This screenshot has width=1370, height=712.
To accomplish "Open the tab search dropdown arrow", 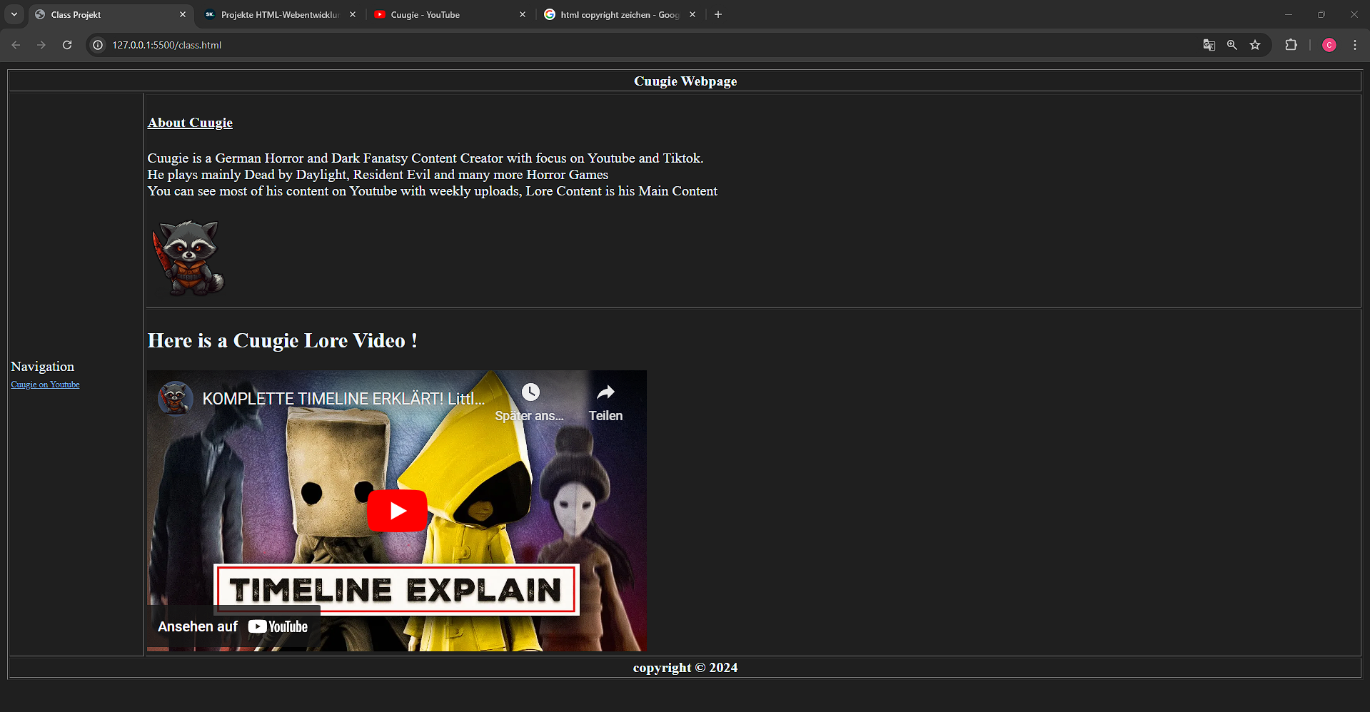I will point(14,14).
